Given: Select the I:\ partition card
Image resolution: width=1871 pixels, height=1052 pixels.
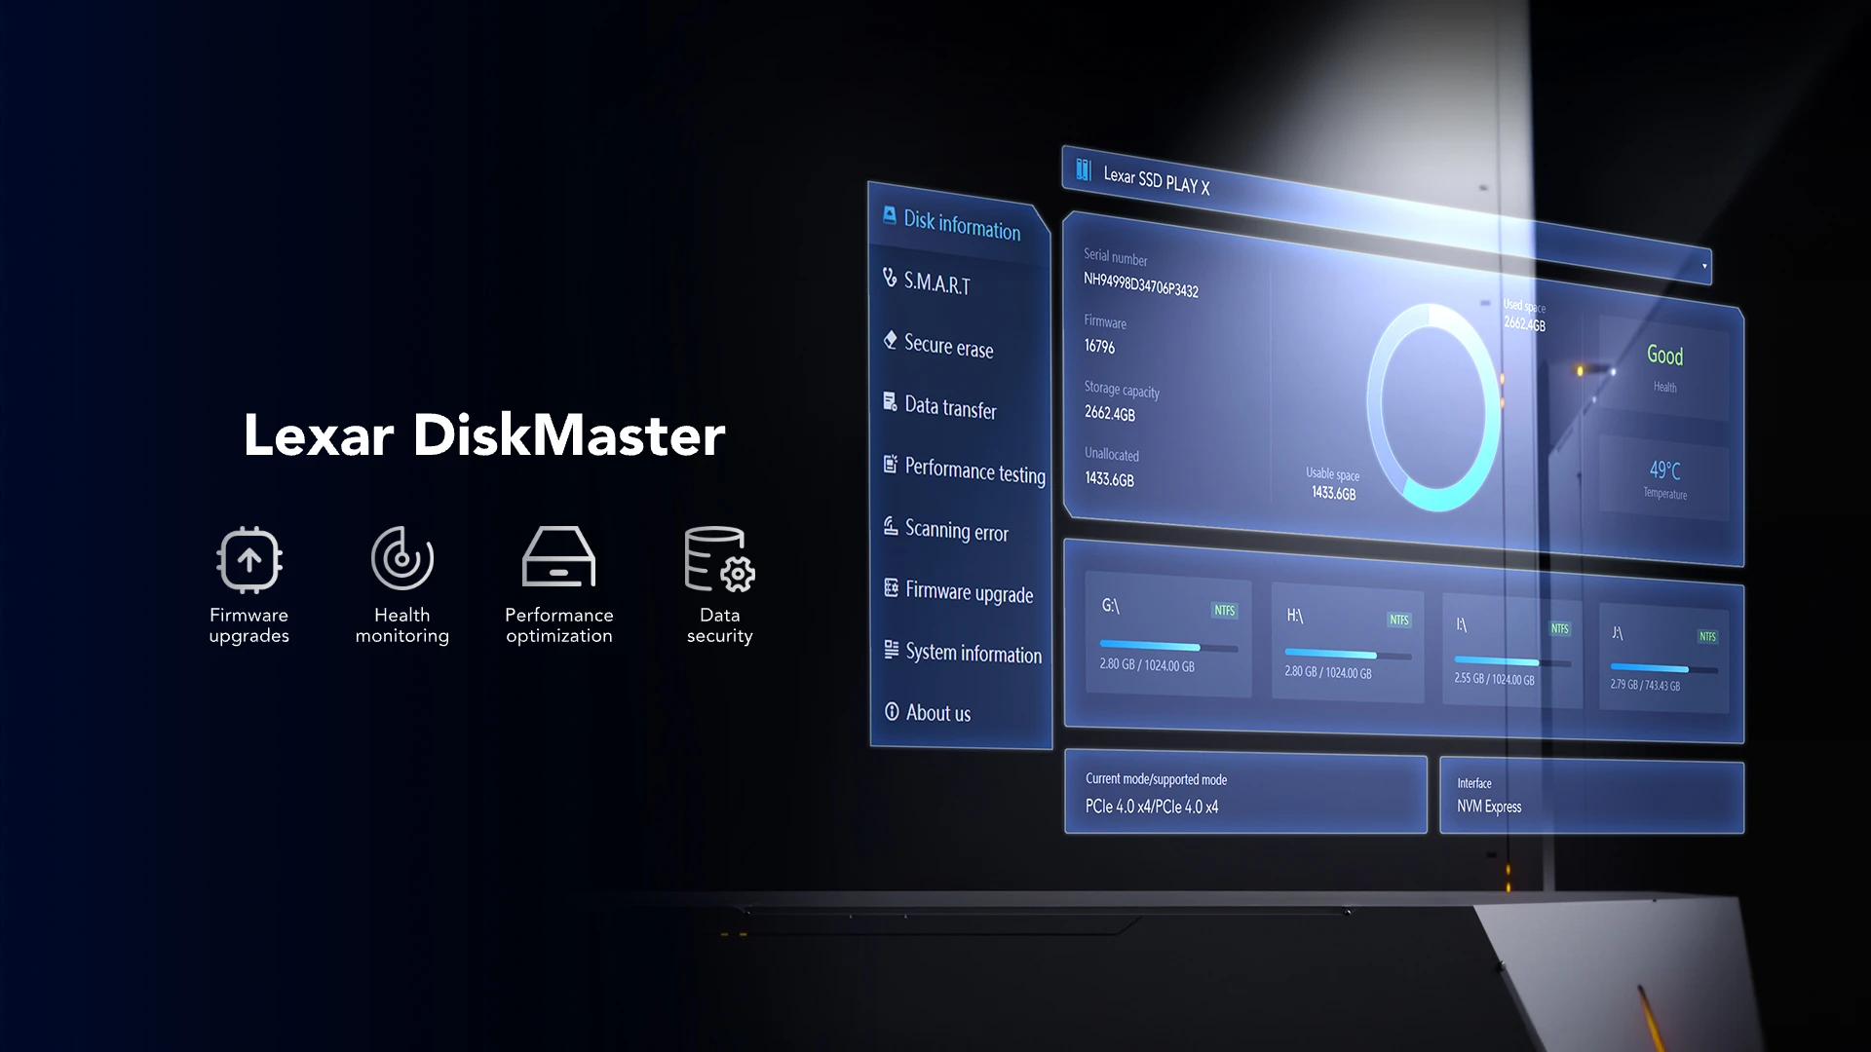Looking at the screenshot, I should click(x=1511, y=650).
